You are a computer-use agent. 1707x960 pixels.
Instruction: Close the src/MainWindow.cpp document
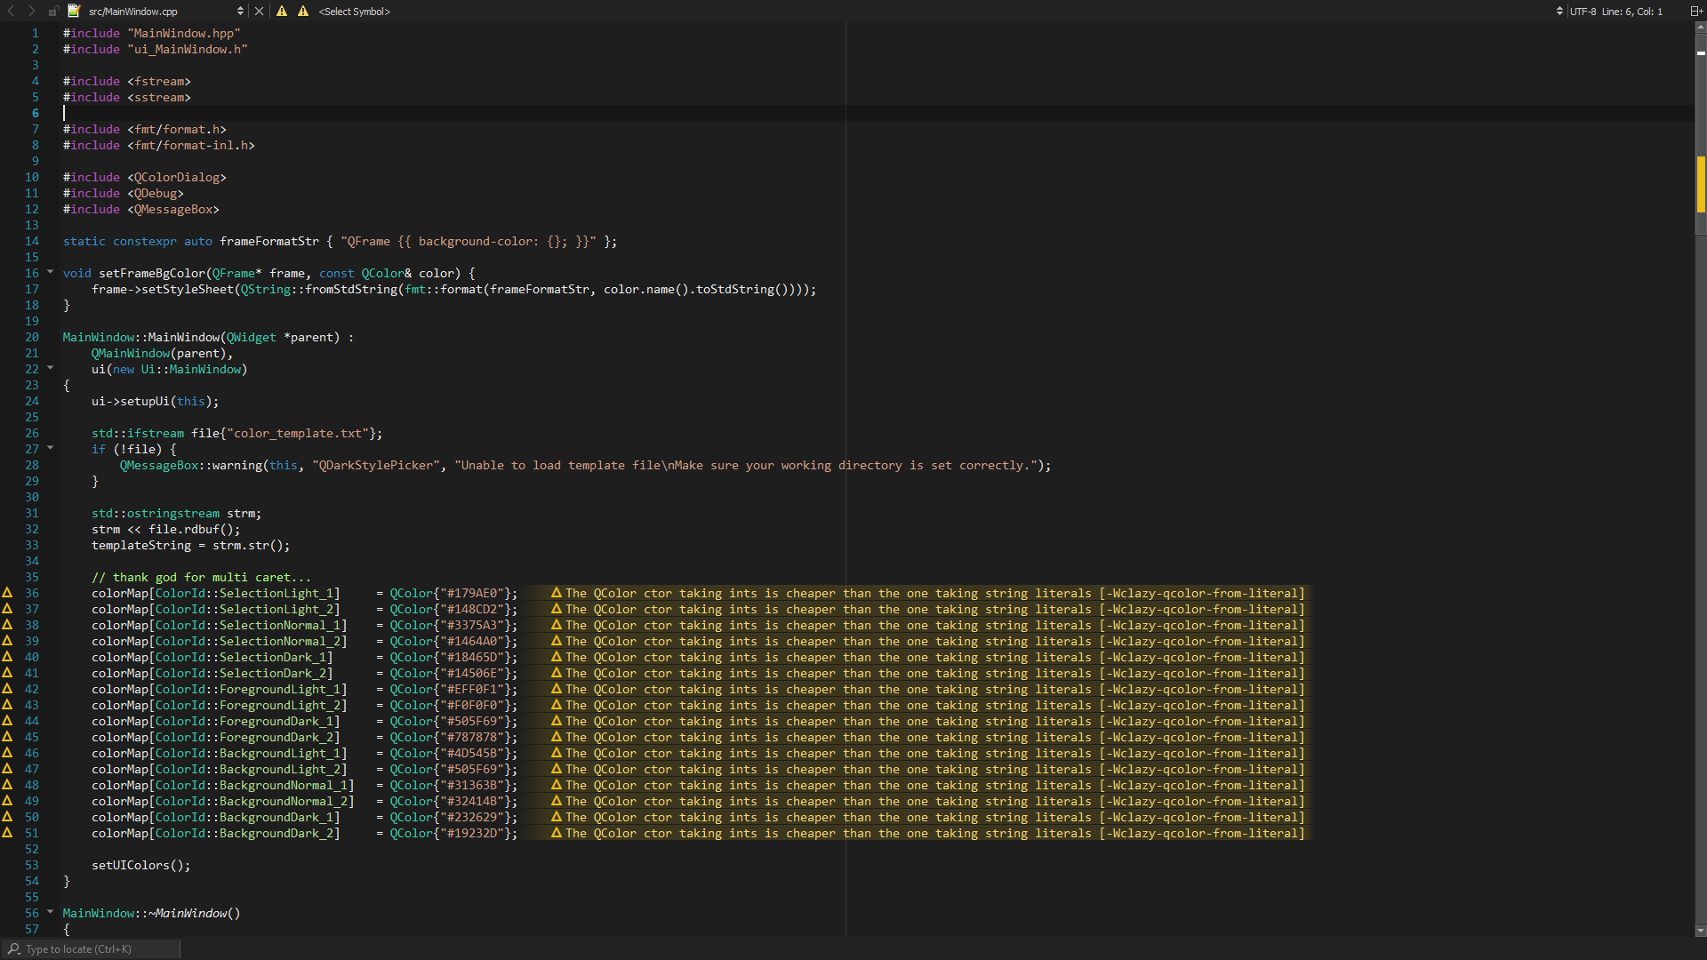259,11
